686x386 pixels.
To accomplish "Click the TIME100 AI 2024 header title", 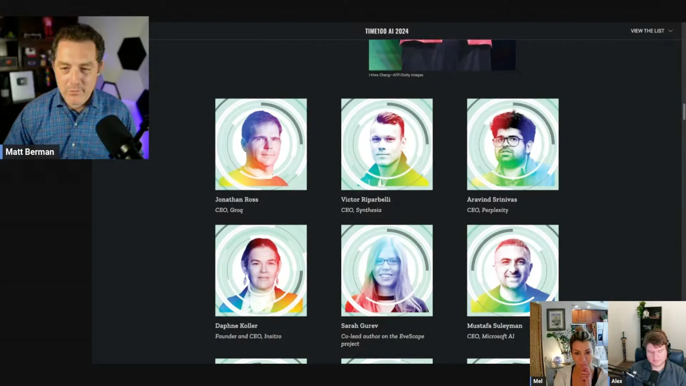I will click(387, 31).
